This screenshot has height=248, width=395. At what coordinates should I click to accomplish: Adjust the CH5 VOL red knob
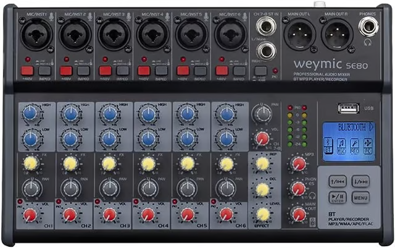tap(188, 215)
